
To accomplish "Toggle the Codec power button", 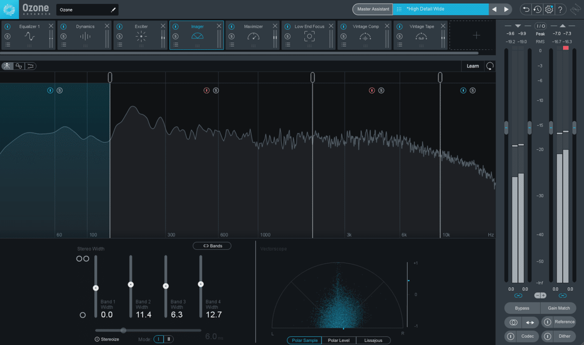I will tap(511, 336).
